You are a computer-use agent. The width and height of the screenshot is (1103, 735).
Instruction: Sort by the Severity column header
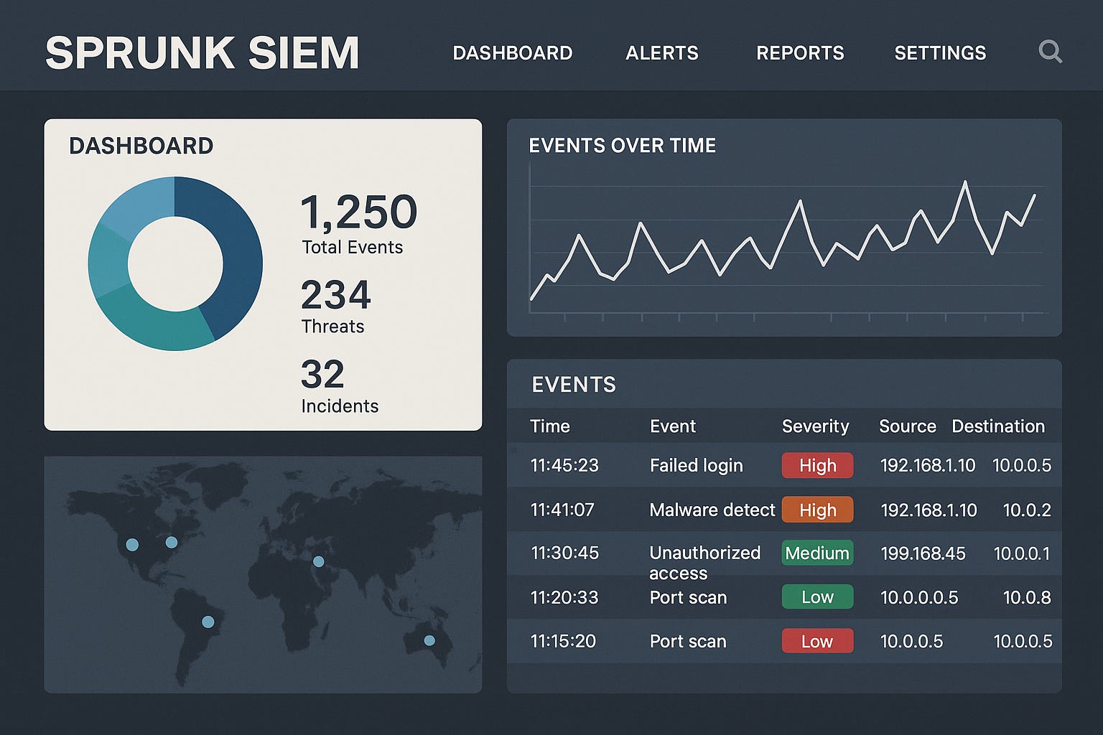[x=815, y=426]
